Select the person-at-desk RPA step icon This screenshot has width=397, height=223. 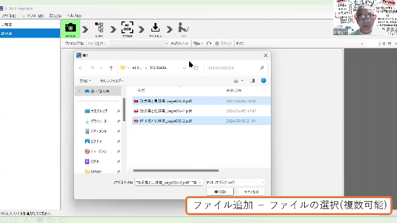(183, 27)
